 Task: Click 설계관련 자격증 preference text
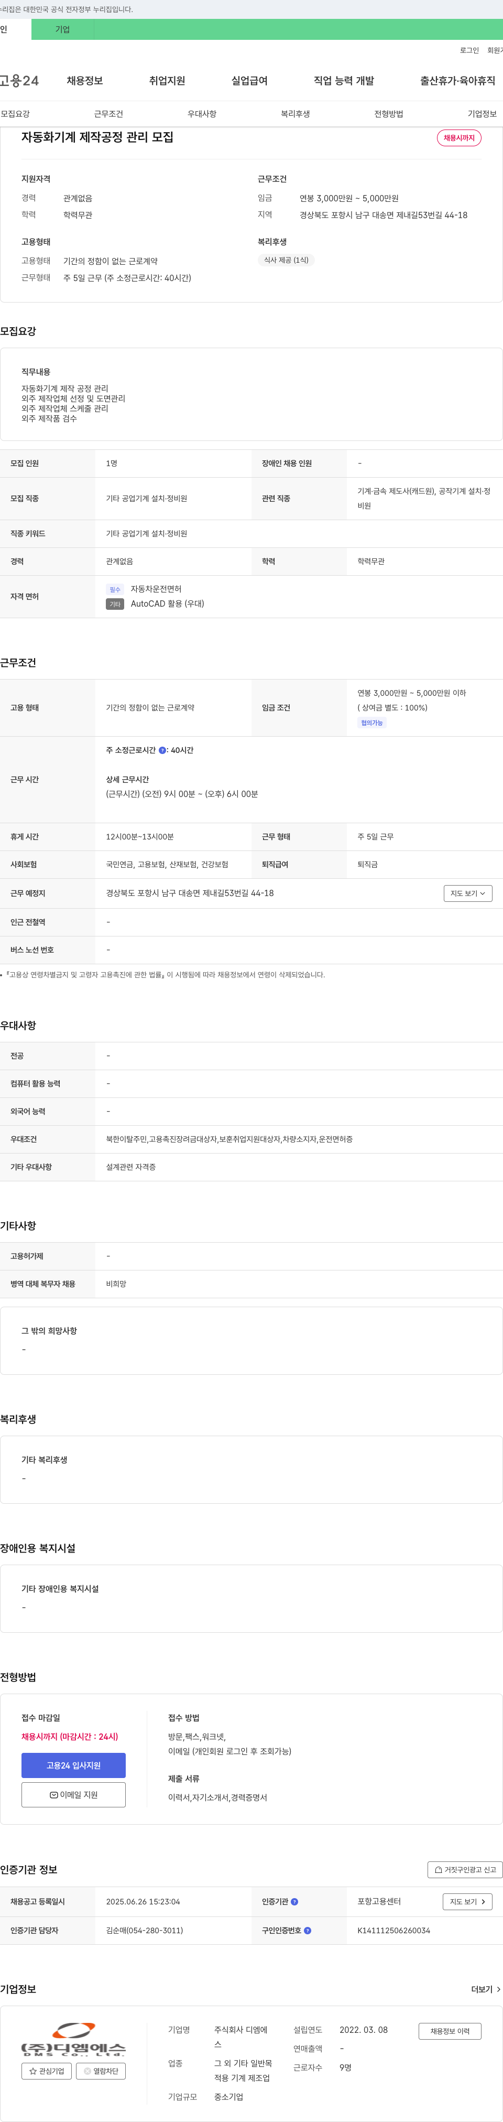(x=131, y=1167)
